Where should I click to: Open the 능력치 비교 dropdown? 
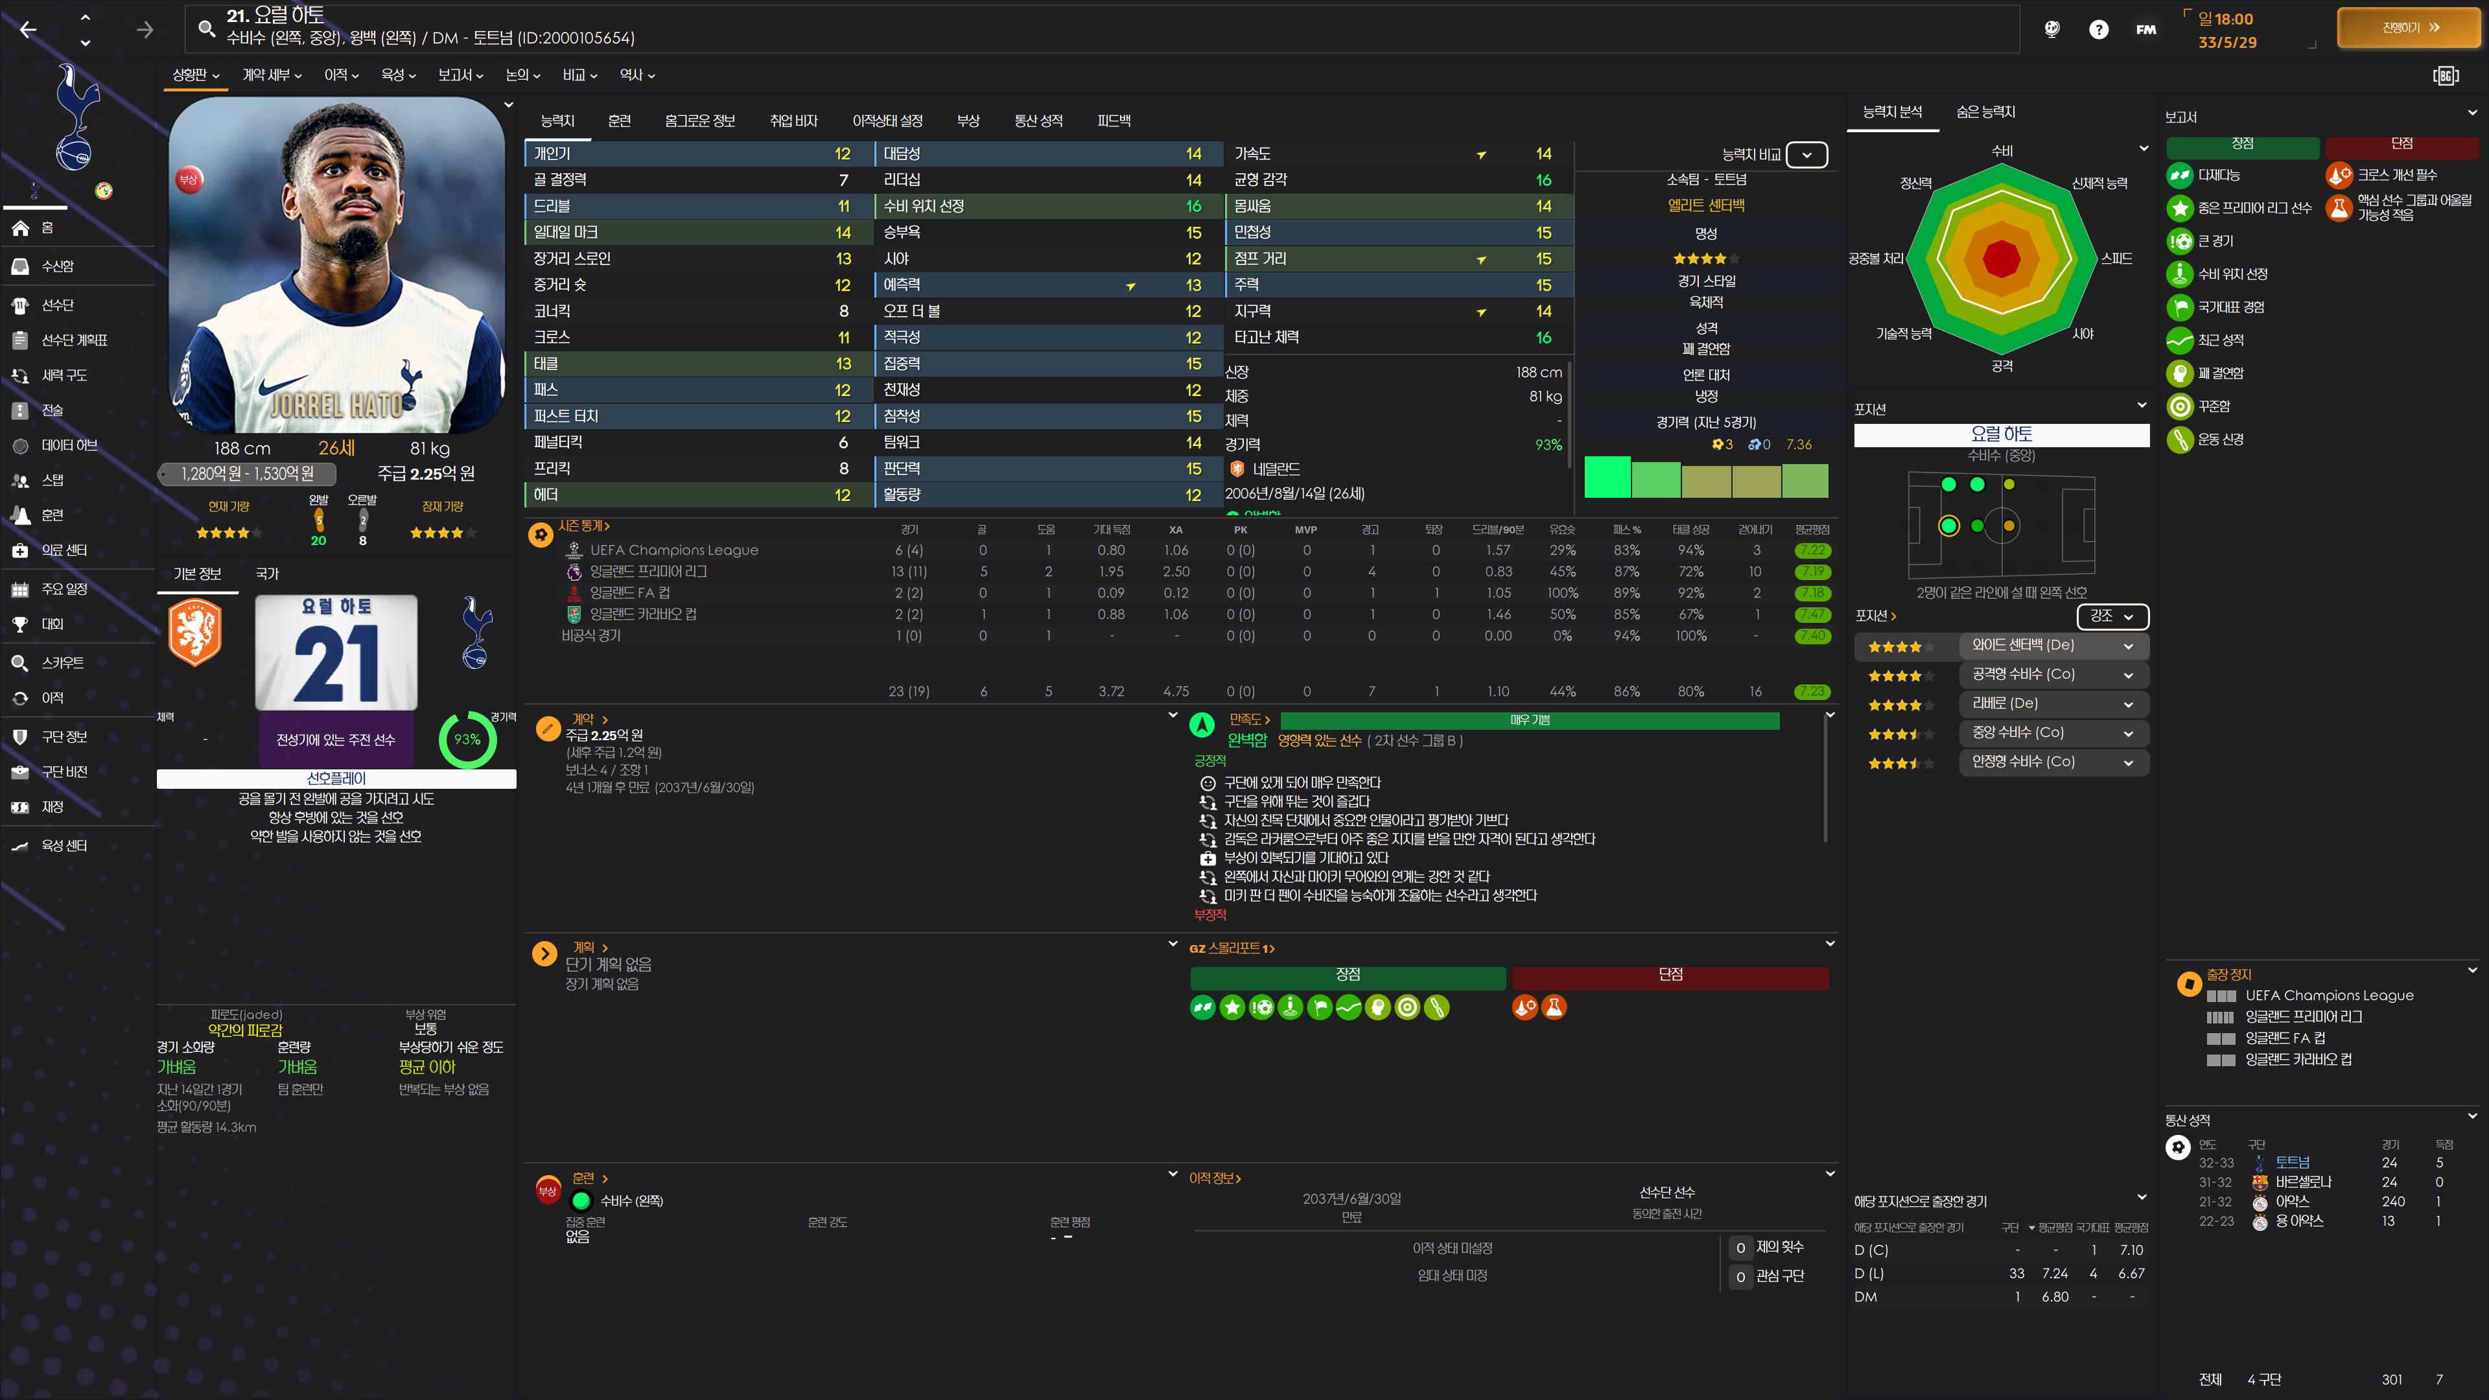tap(1806, 155)
